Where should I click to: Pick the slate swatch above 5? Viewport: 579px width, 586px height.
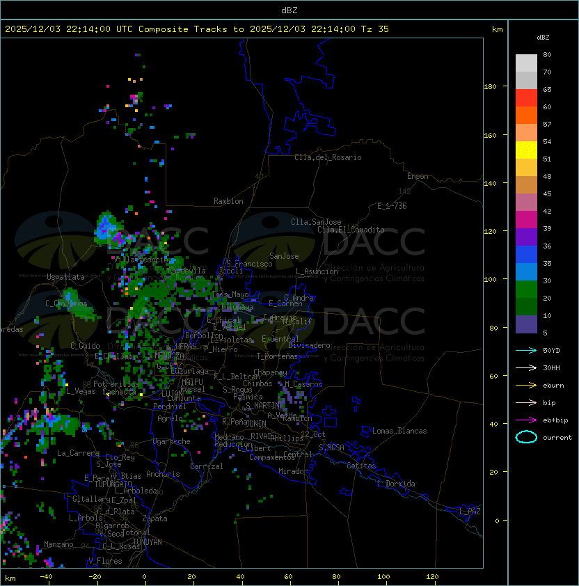(x=526, y=324)
